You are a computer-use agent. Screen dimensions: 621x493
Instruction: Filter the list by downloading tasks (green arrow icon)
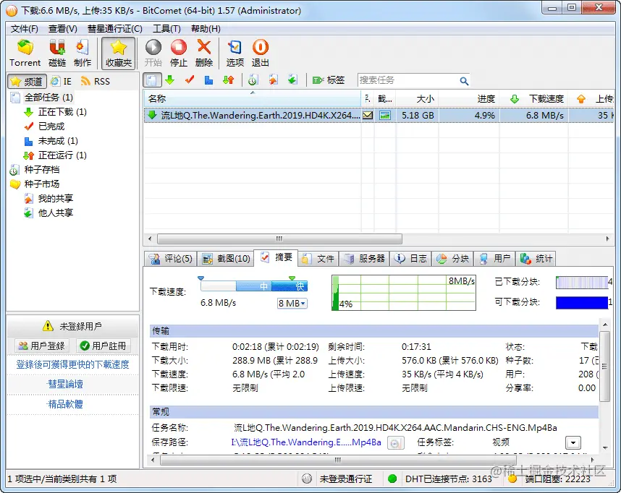pos(170,80)
